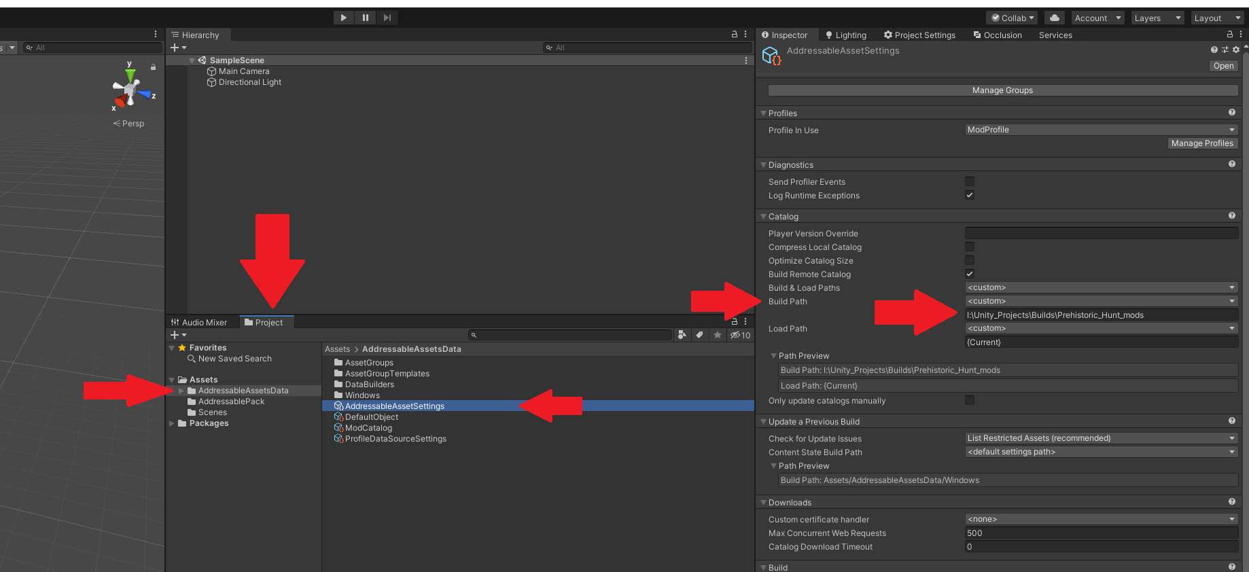Click the AddressableAssetSettings asset icon in Inspector
This screenshot has height=572, width=1249.
point(772,56)
